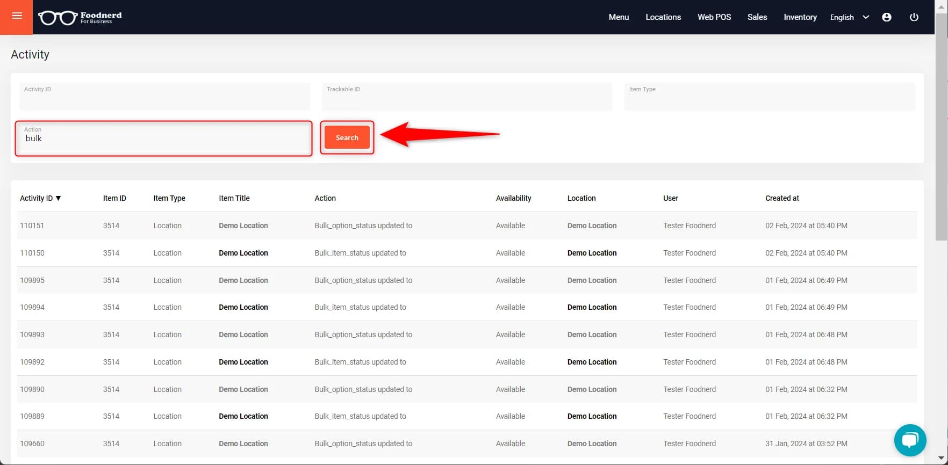948x465 pixels.
Task: Click Available status in row 109890
Action: (511, 389)
